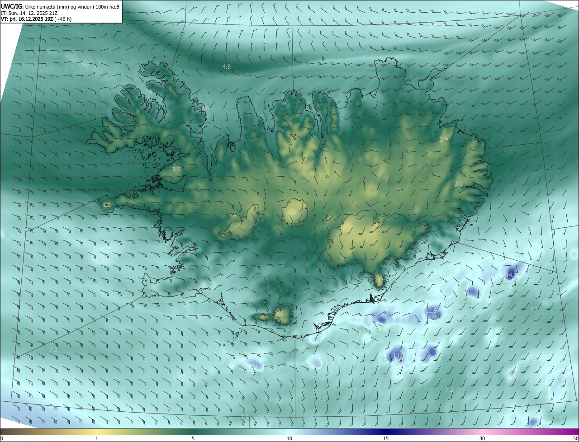This screenshot has width=579, height=442.
Task: Click the 10.7 value label on the map
Action: click(560, 380)
